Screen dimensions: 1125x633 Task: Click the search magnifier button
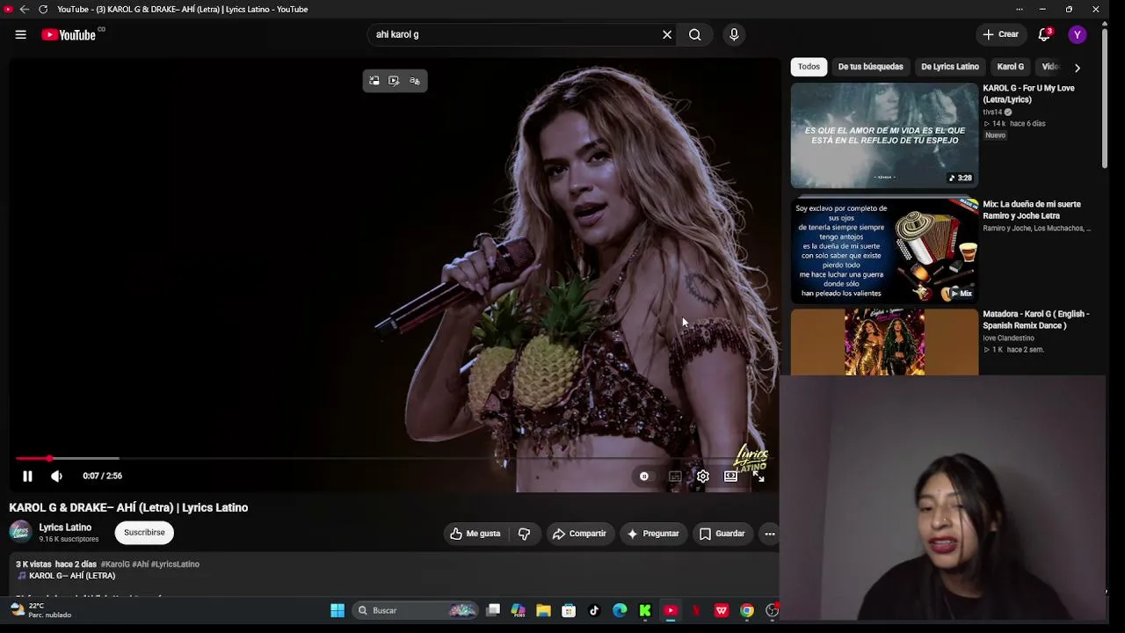[x=695, y=34]
